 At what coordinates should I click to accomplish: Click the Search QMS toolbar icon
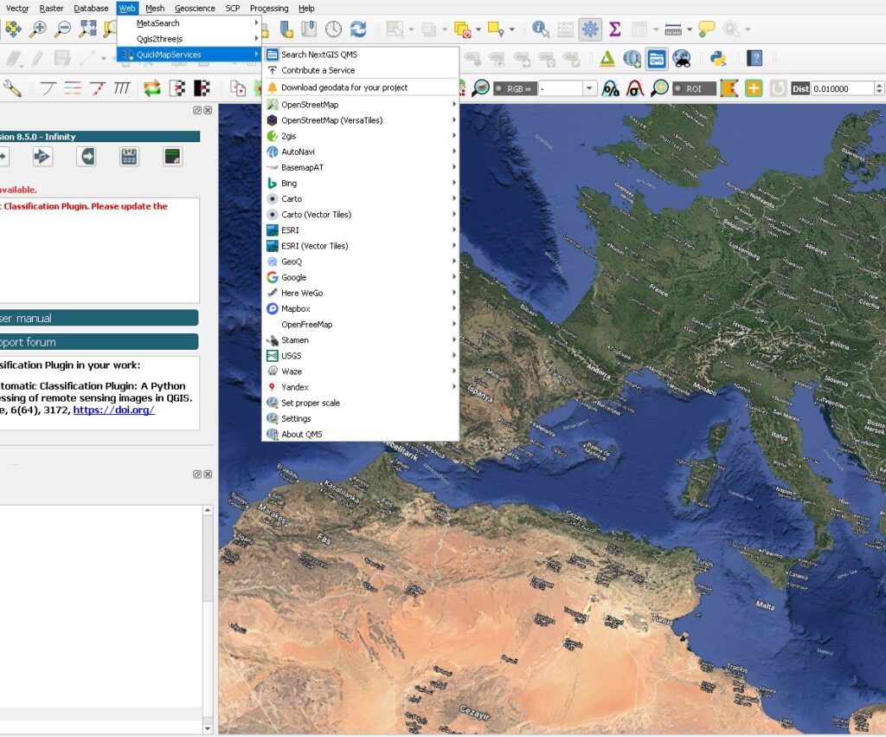(x=657, y=58)
